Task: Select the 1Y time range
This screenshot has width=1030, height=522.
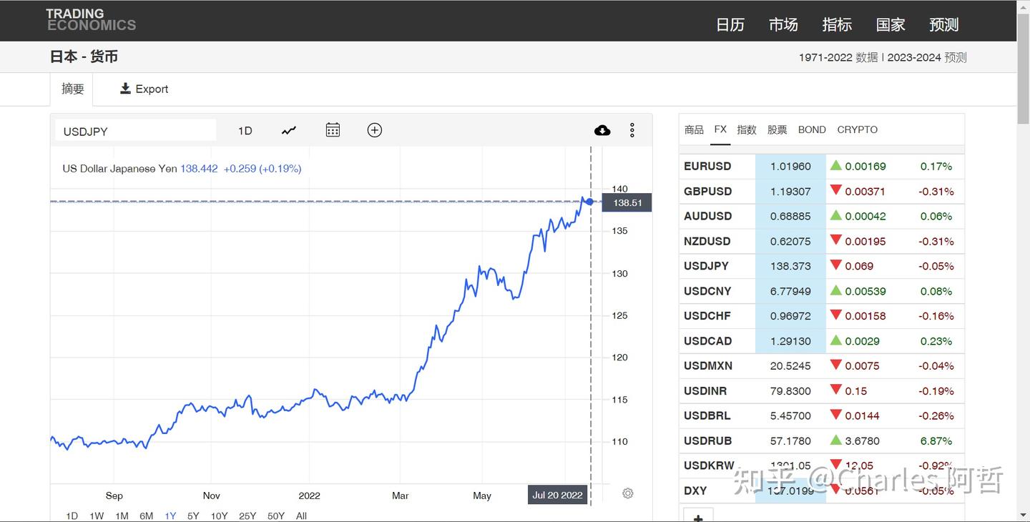Action: point(170,516)
